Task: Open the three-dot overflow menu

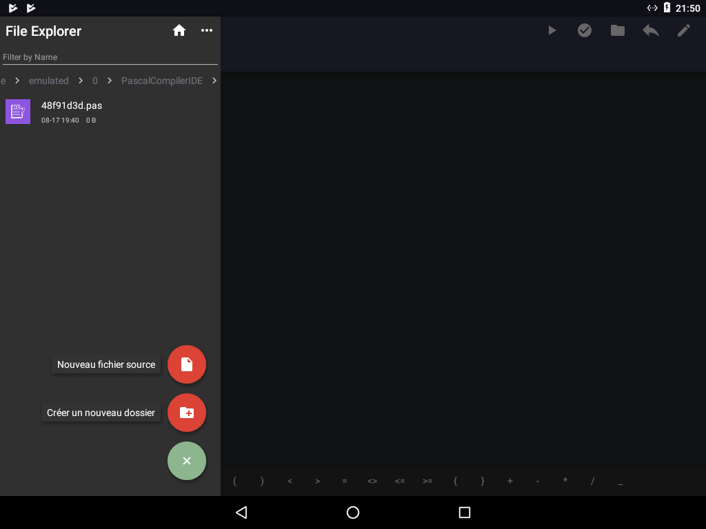Action: (x=207, y=30)
